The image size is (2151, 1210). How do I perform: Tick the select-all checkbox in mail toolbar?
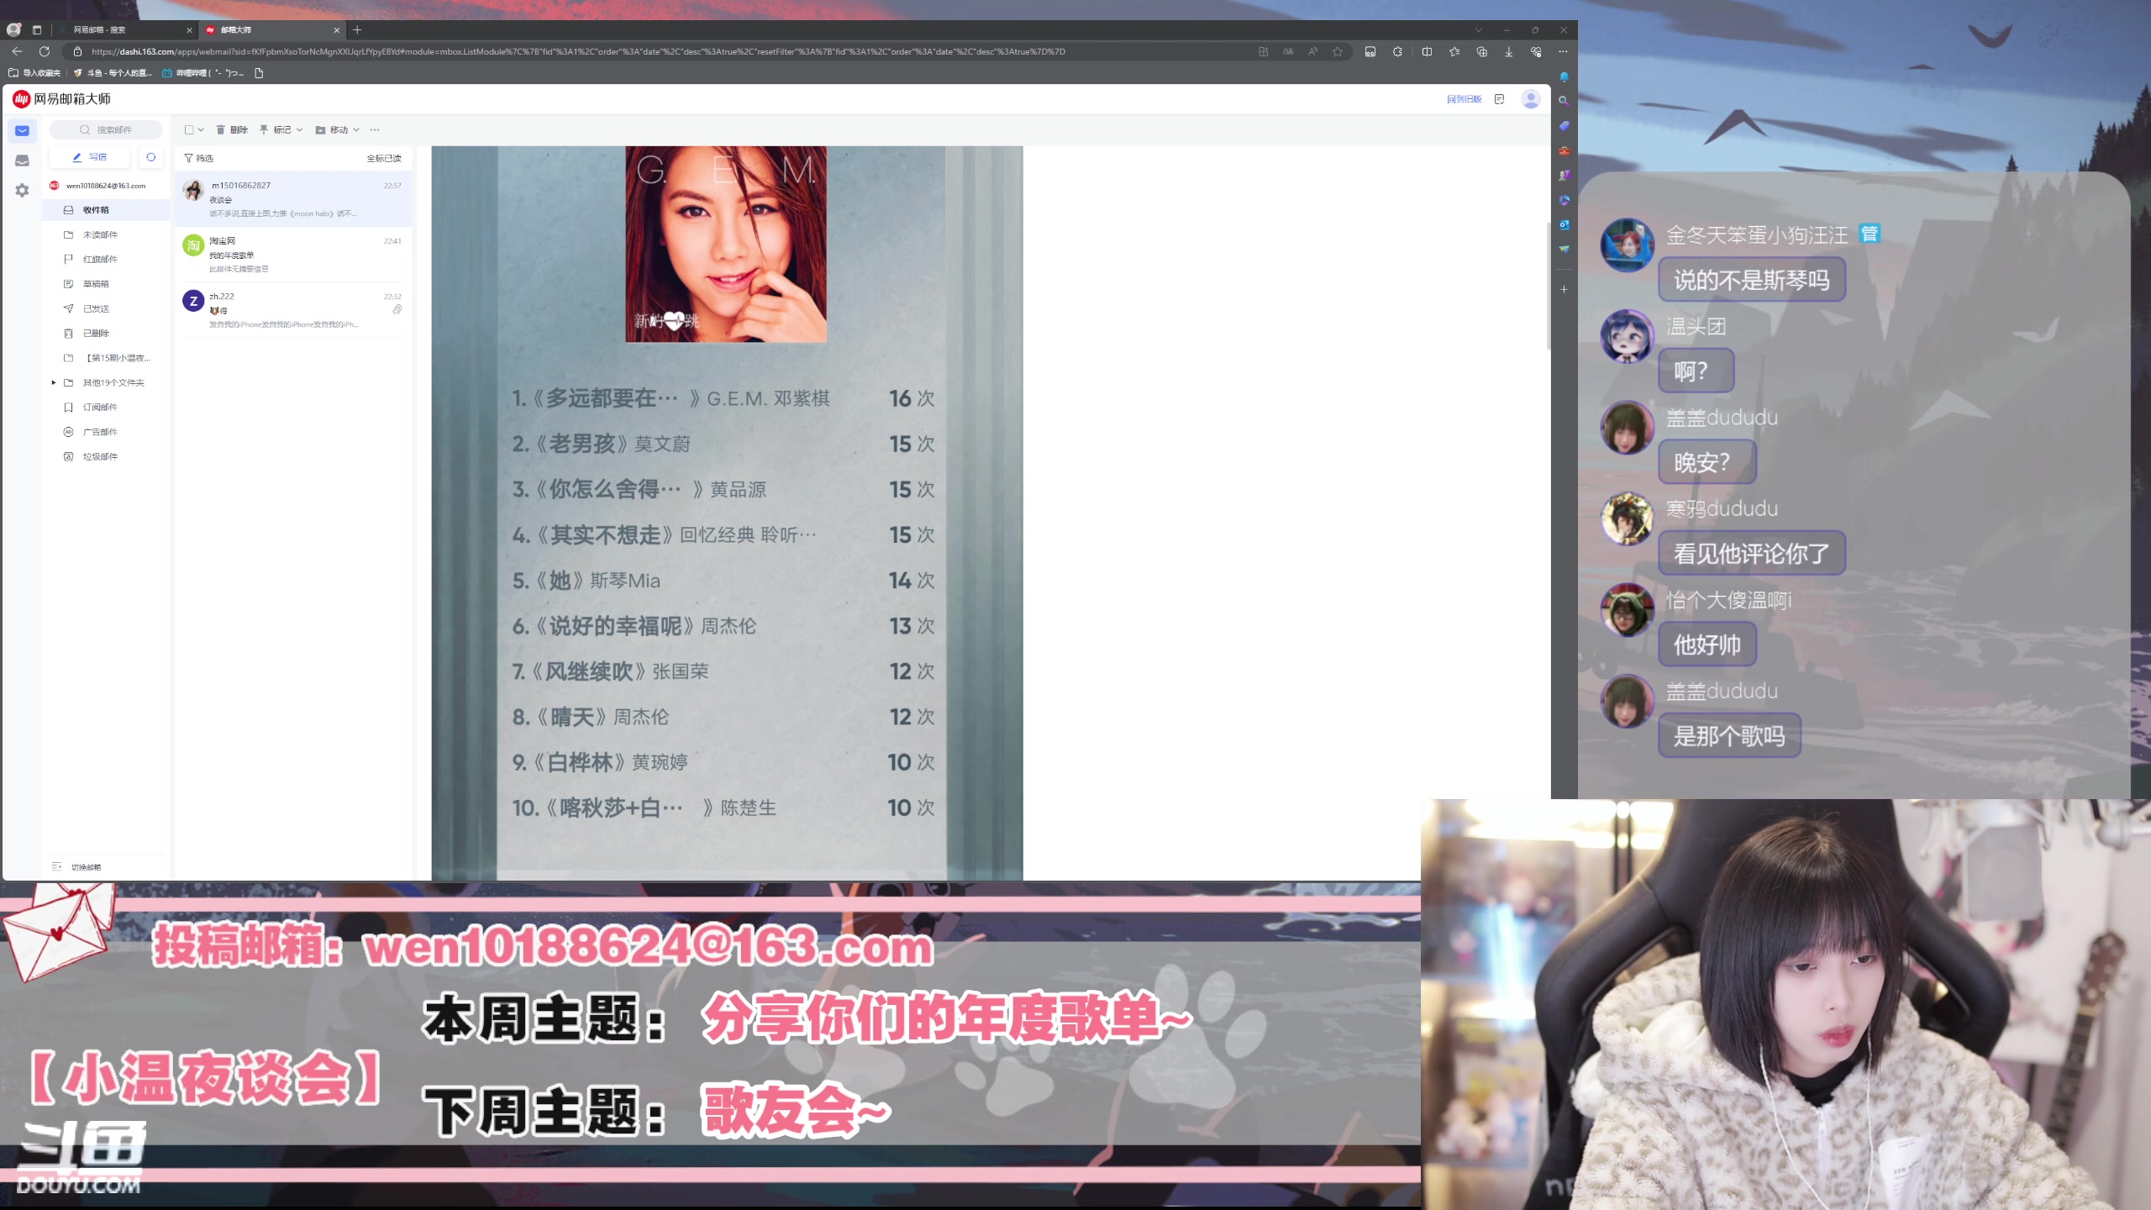189,129
